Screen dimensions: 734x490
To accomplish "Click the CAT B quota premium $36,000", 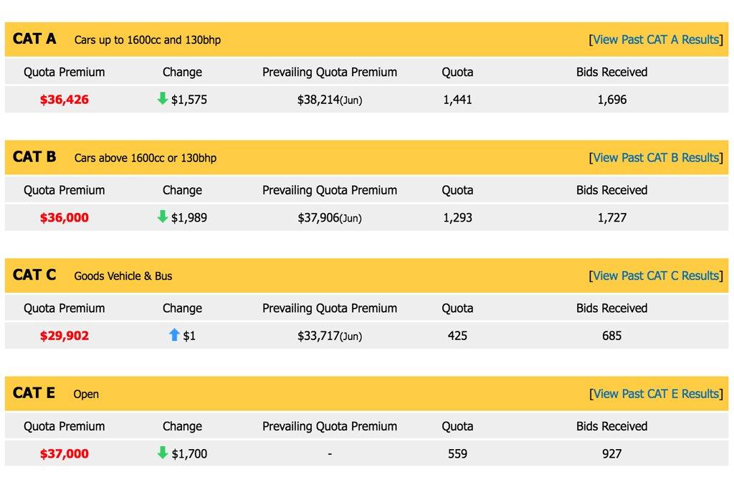I will (x=65, y=217).
